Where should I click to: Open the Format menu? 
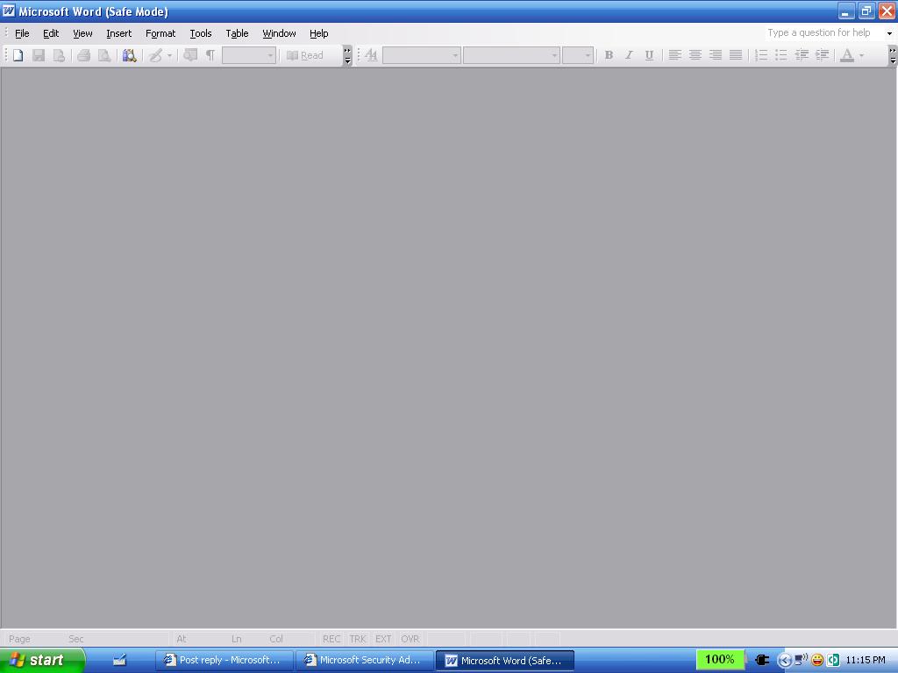(x=160, y=33)
